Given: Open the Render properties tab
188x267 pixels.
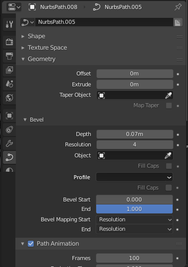Looking at the screenshot, I should [9, 42].
